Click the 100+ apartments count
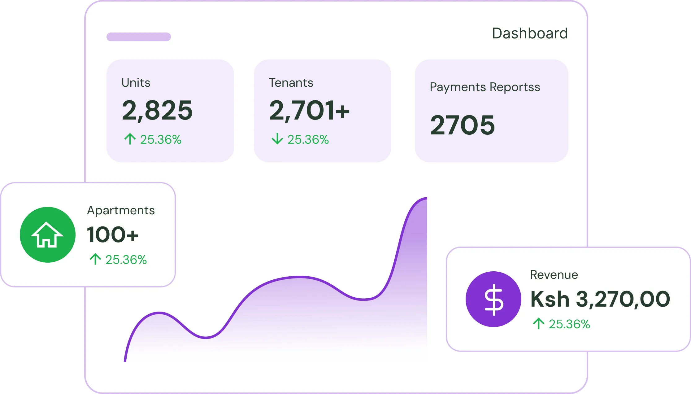Image resolution: width=691 pixels, height=394 pixels. point(112,235)
